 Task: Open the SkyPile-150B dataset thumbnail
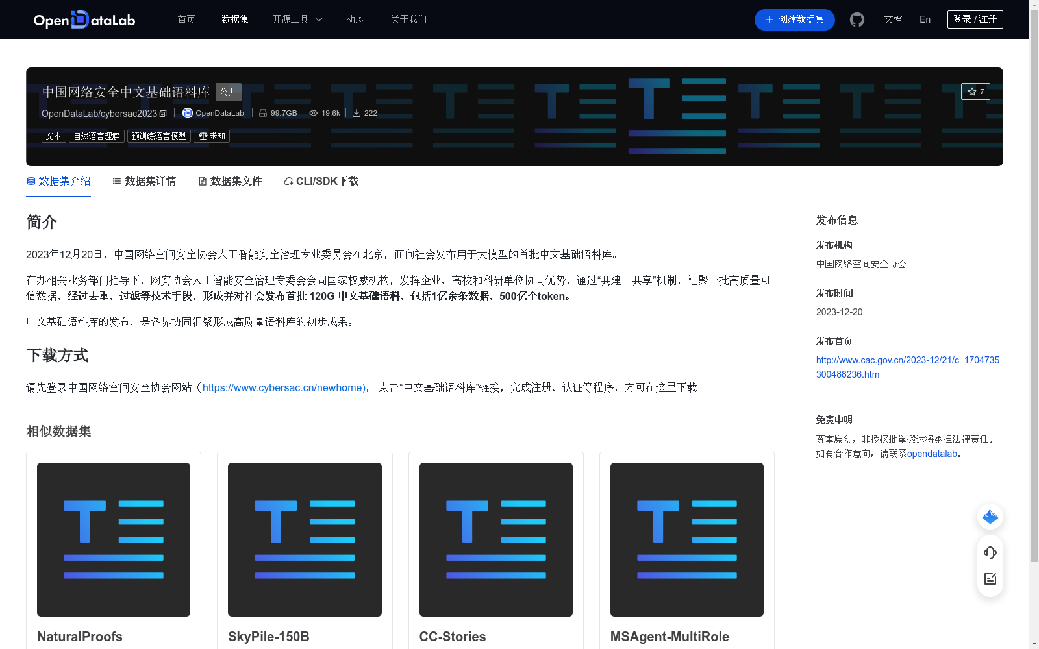click(x=305, y=539)
